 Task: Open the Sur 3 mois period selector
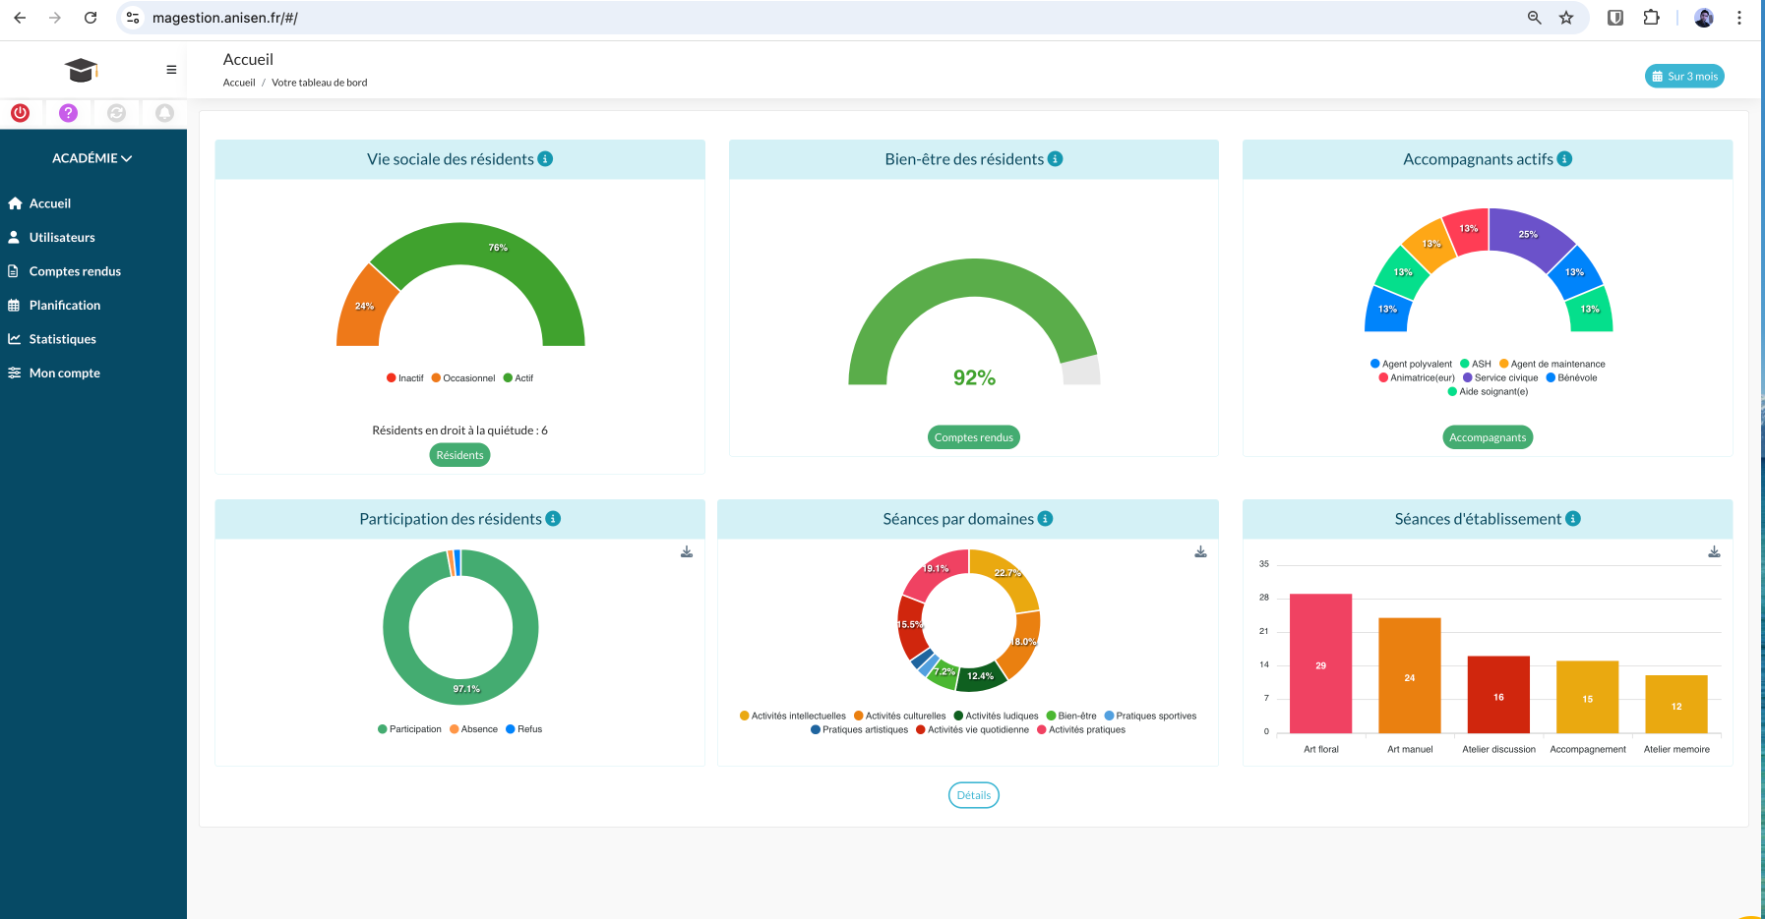point(1684,77)
